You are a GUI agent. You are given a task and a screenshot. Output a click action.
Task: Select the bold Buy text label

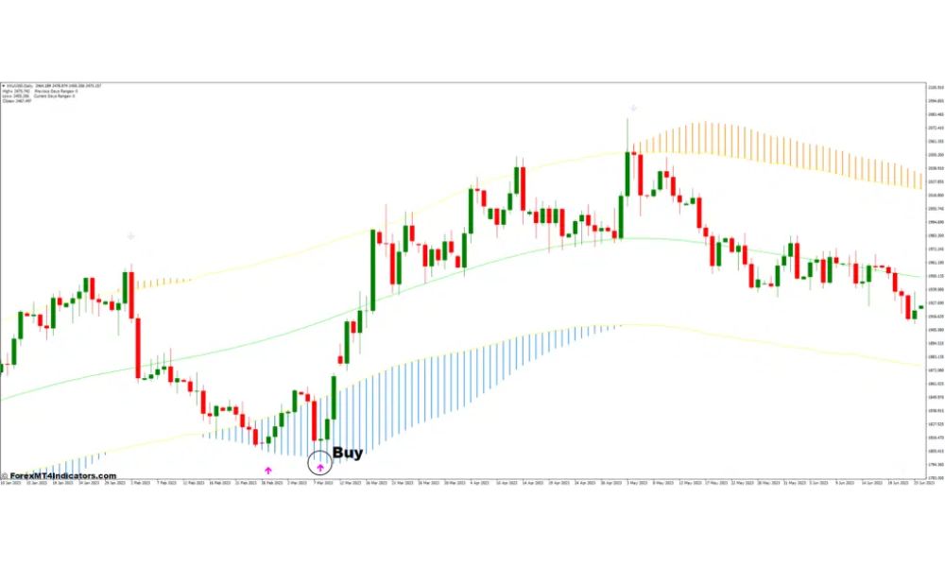pos(347,453)
